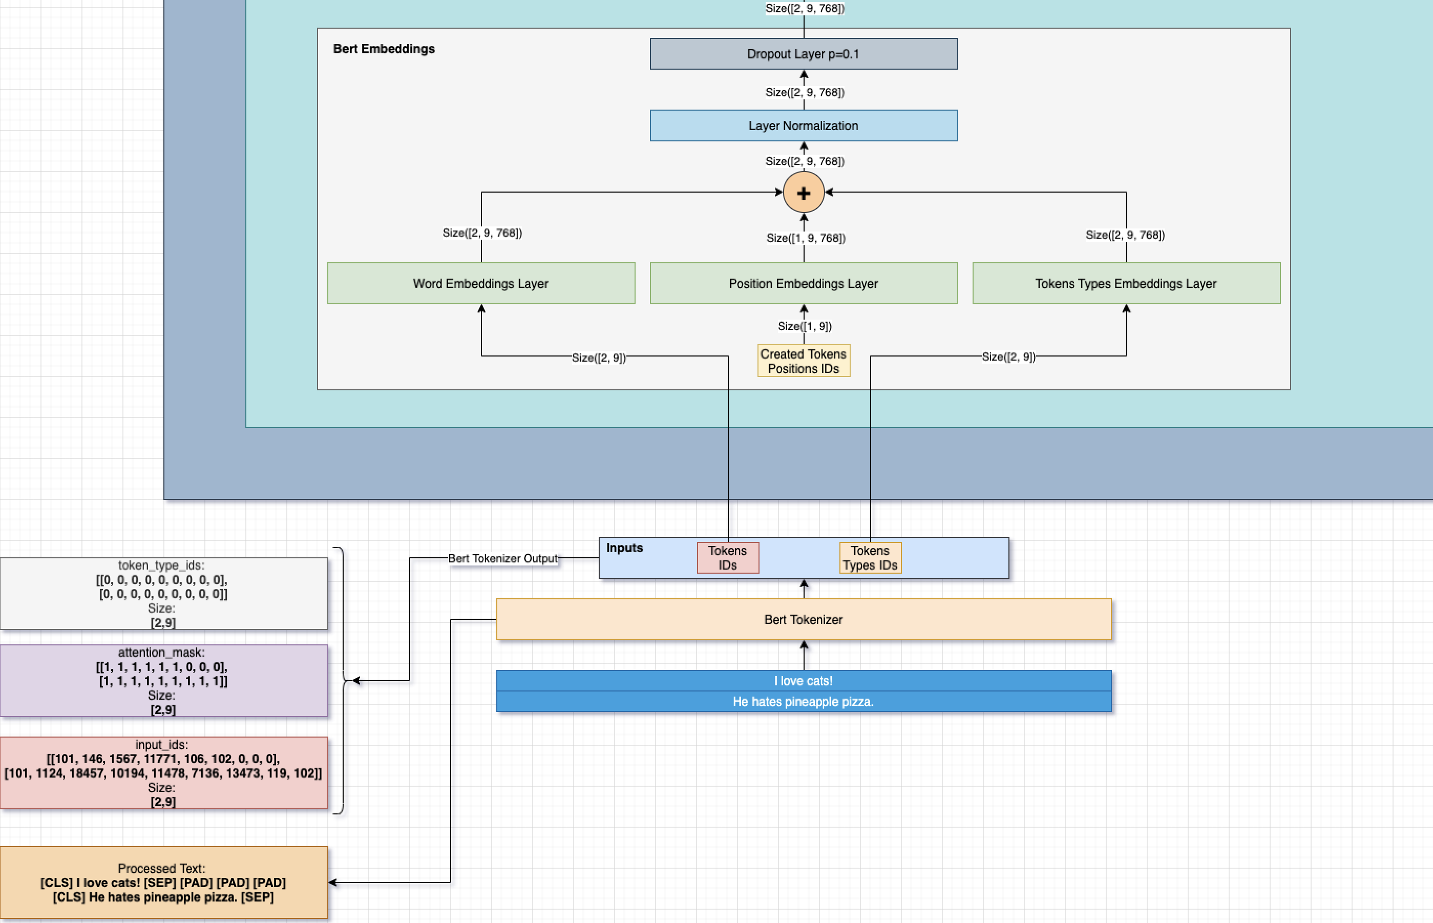
Task: Click the orange plus sum circle
Action: [x=803, y=193]
